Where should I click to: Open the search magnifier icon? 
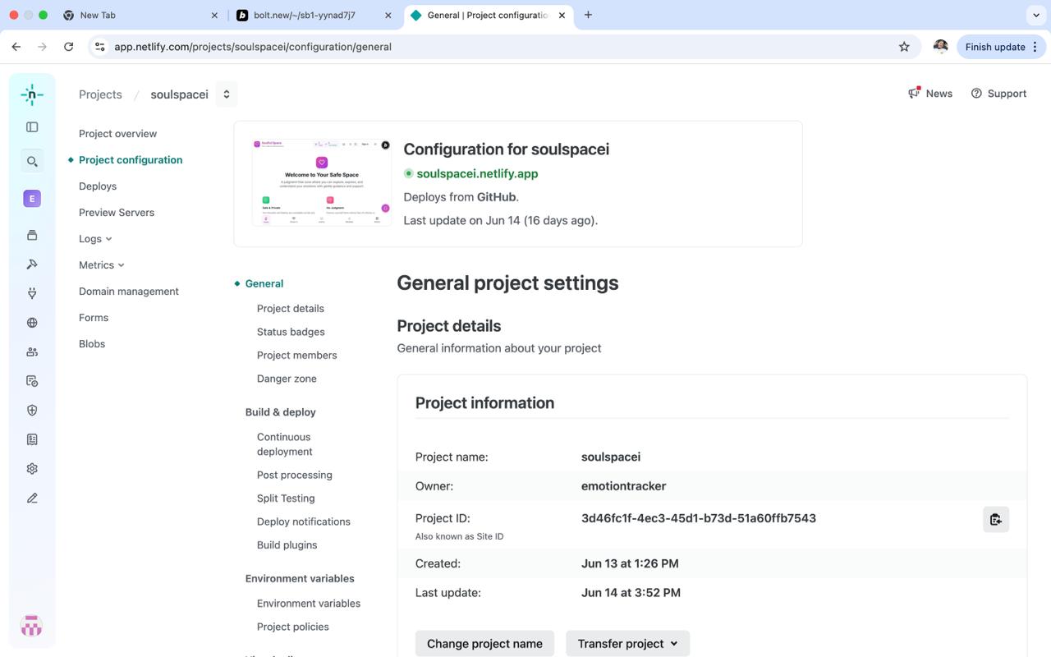tap(32, 162)
